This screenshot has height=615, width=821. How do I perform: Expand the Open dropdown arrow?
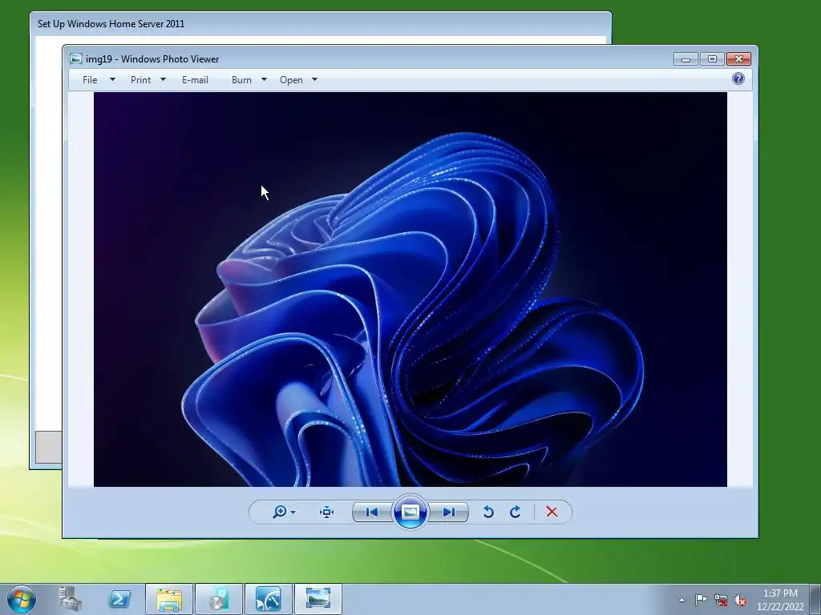click(314, 79)
